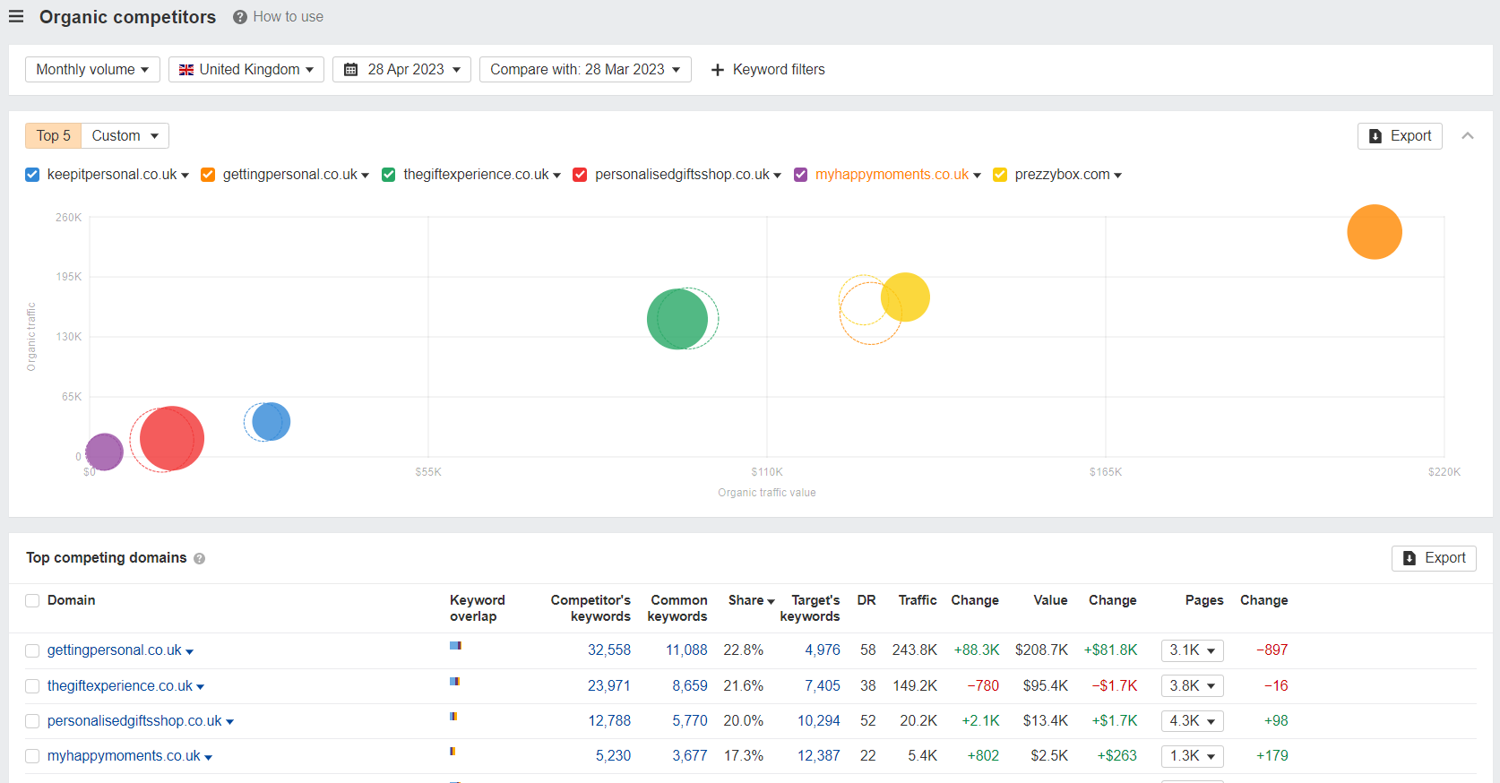The width and height of the screenshot is (1500, 783).
Task: Open the Monthly volume dropdown
Action: pos(92,70)
